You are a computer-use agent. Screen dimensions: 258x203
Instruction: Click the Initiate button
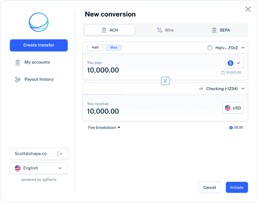coord(236,187)
